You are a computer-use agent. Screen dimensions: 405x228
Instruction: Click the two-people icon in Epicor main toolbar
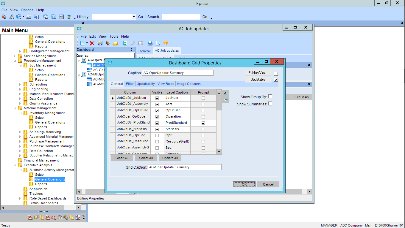pyautogui.click(x=4, y=17)
